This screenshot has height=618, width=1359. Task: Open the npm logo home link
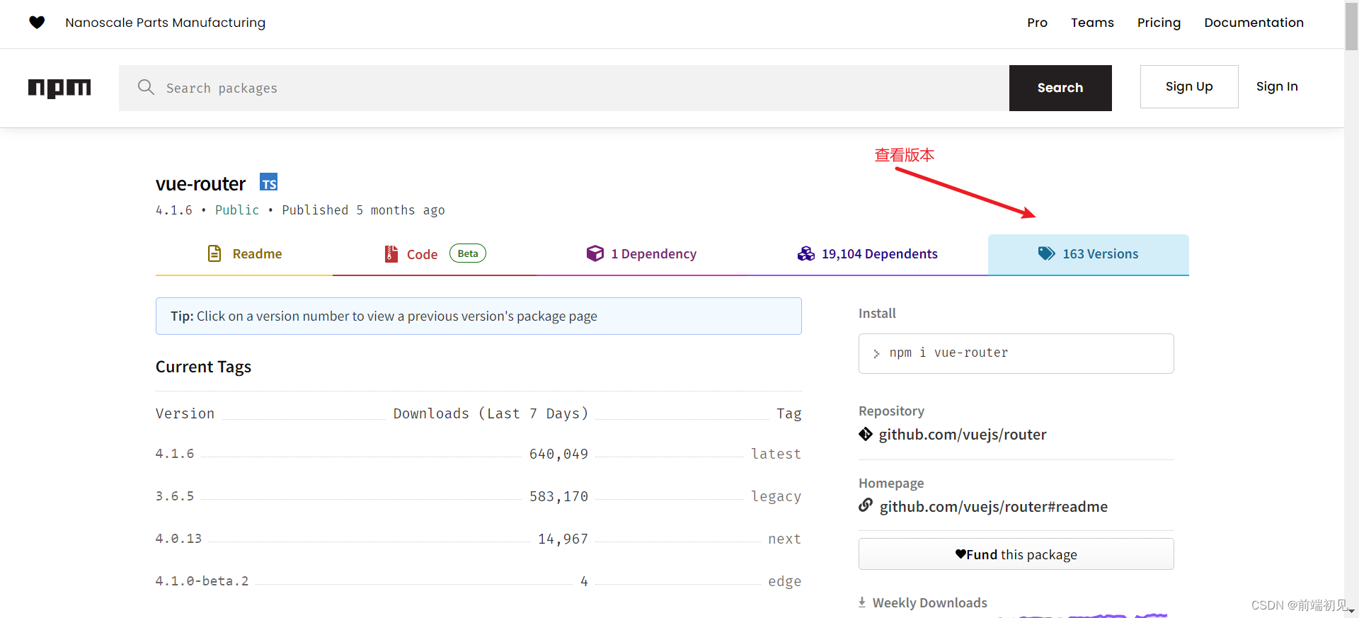tap(59, 88)
